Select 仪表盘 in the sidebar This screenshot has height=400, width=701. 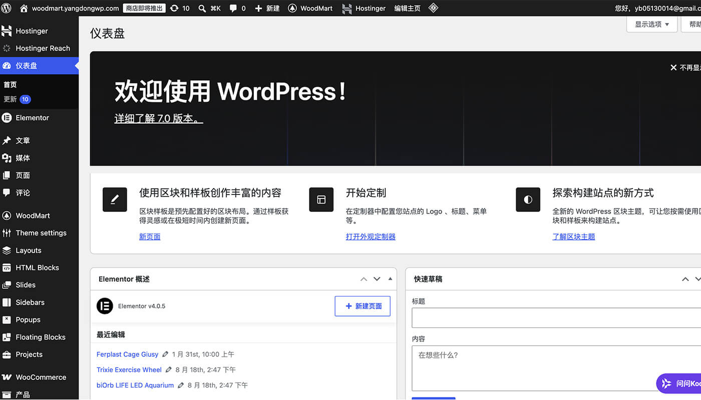point(39,65)
